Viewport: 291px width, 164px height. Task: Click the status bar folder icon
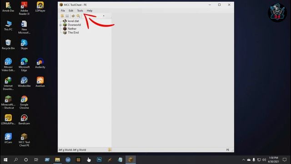tap(110, 149)
